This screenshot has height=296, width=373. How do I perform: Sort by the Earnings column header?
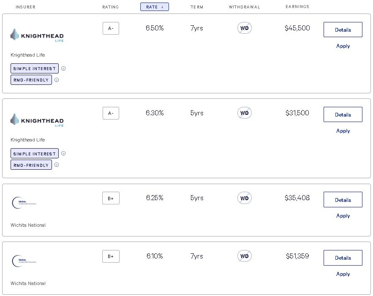point(297,7)
